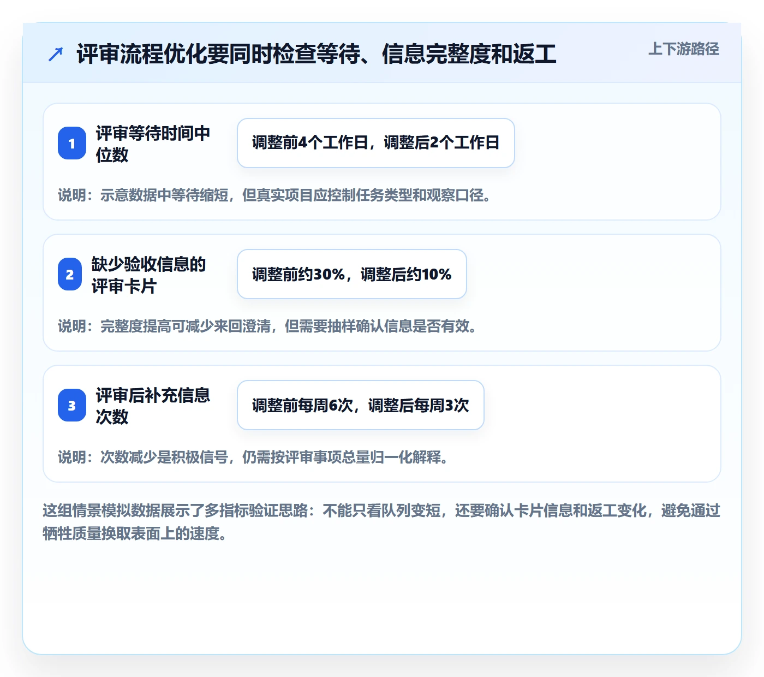Screen dimensions: 764x677
Task: Click the arrow icon beside the header title
Action: coord(56,54)
